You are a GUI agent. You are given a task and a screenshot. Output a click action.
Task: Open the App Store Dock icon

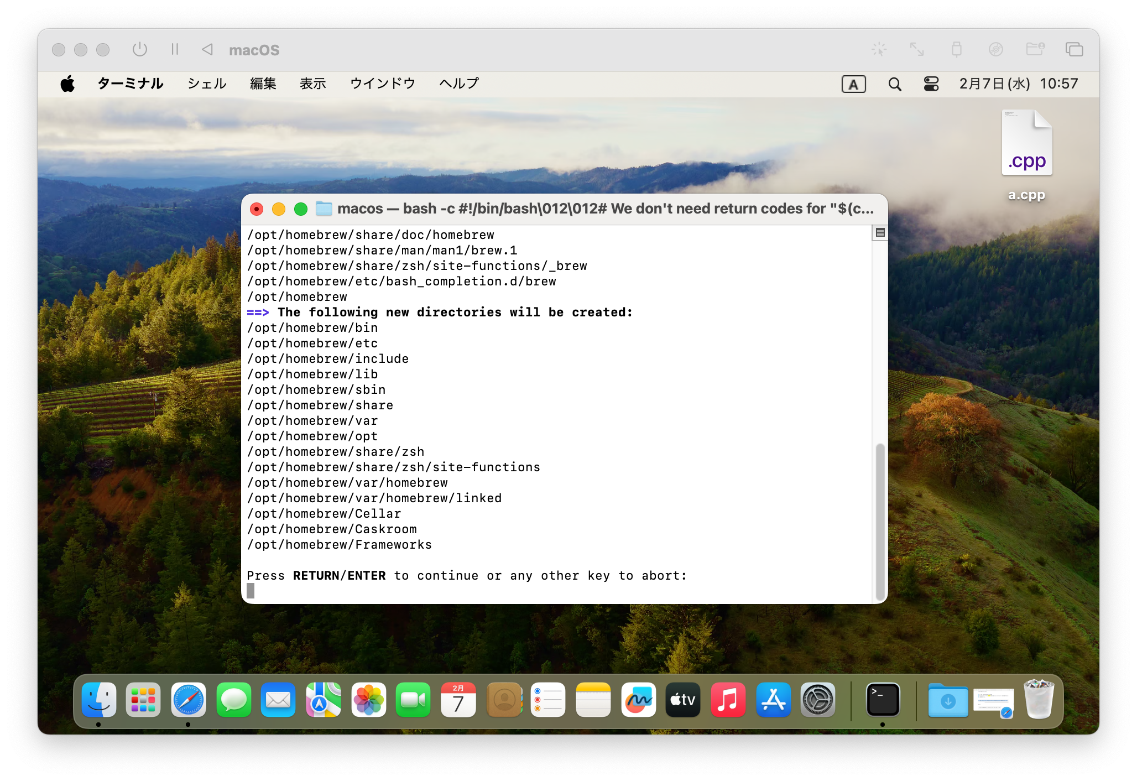click(x=773, y=700)
